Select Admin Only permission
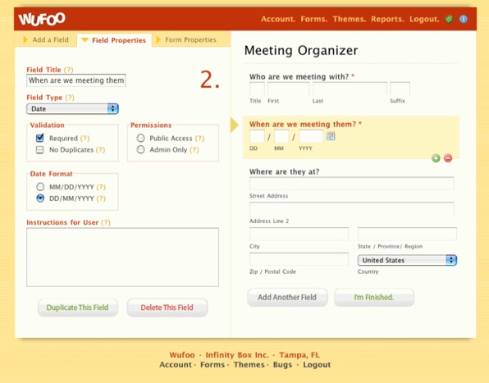Image resolution: width=489 pixels, height=383 pixels. point(140,149)
